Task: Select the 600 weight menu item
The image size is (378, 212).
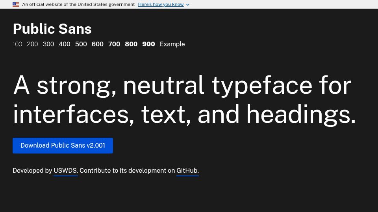Action: [x=97, y=44]
